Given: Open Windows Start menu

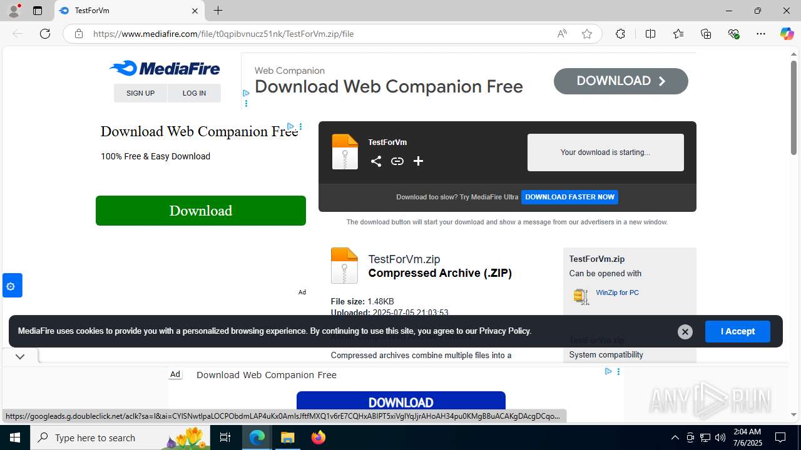Looking at the screenshot, I should click(x=15, y=437).
